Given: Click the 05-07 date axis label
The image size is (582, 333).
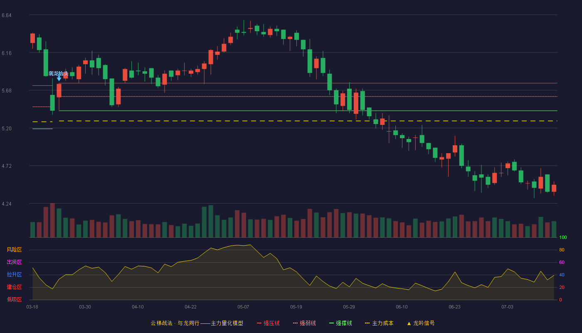Looking at the screenshot, I should tap(243, 307).
